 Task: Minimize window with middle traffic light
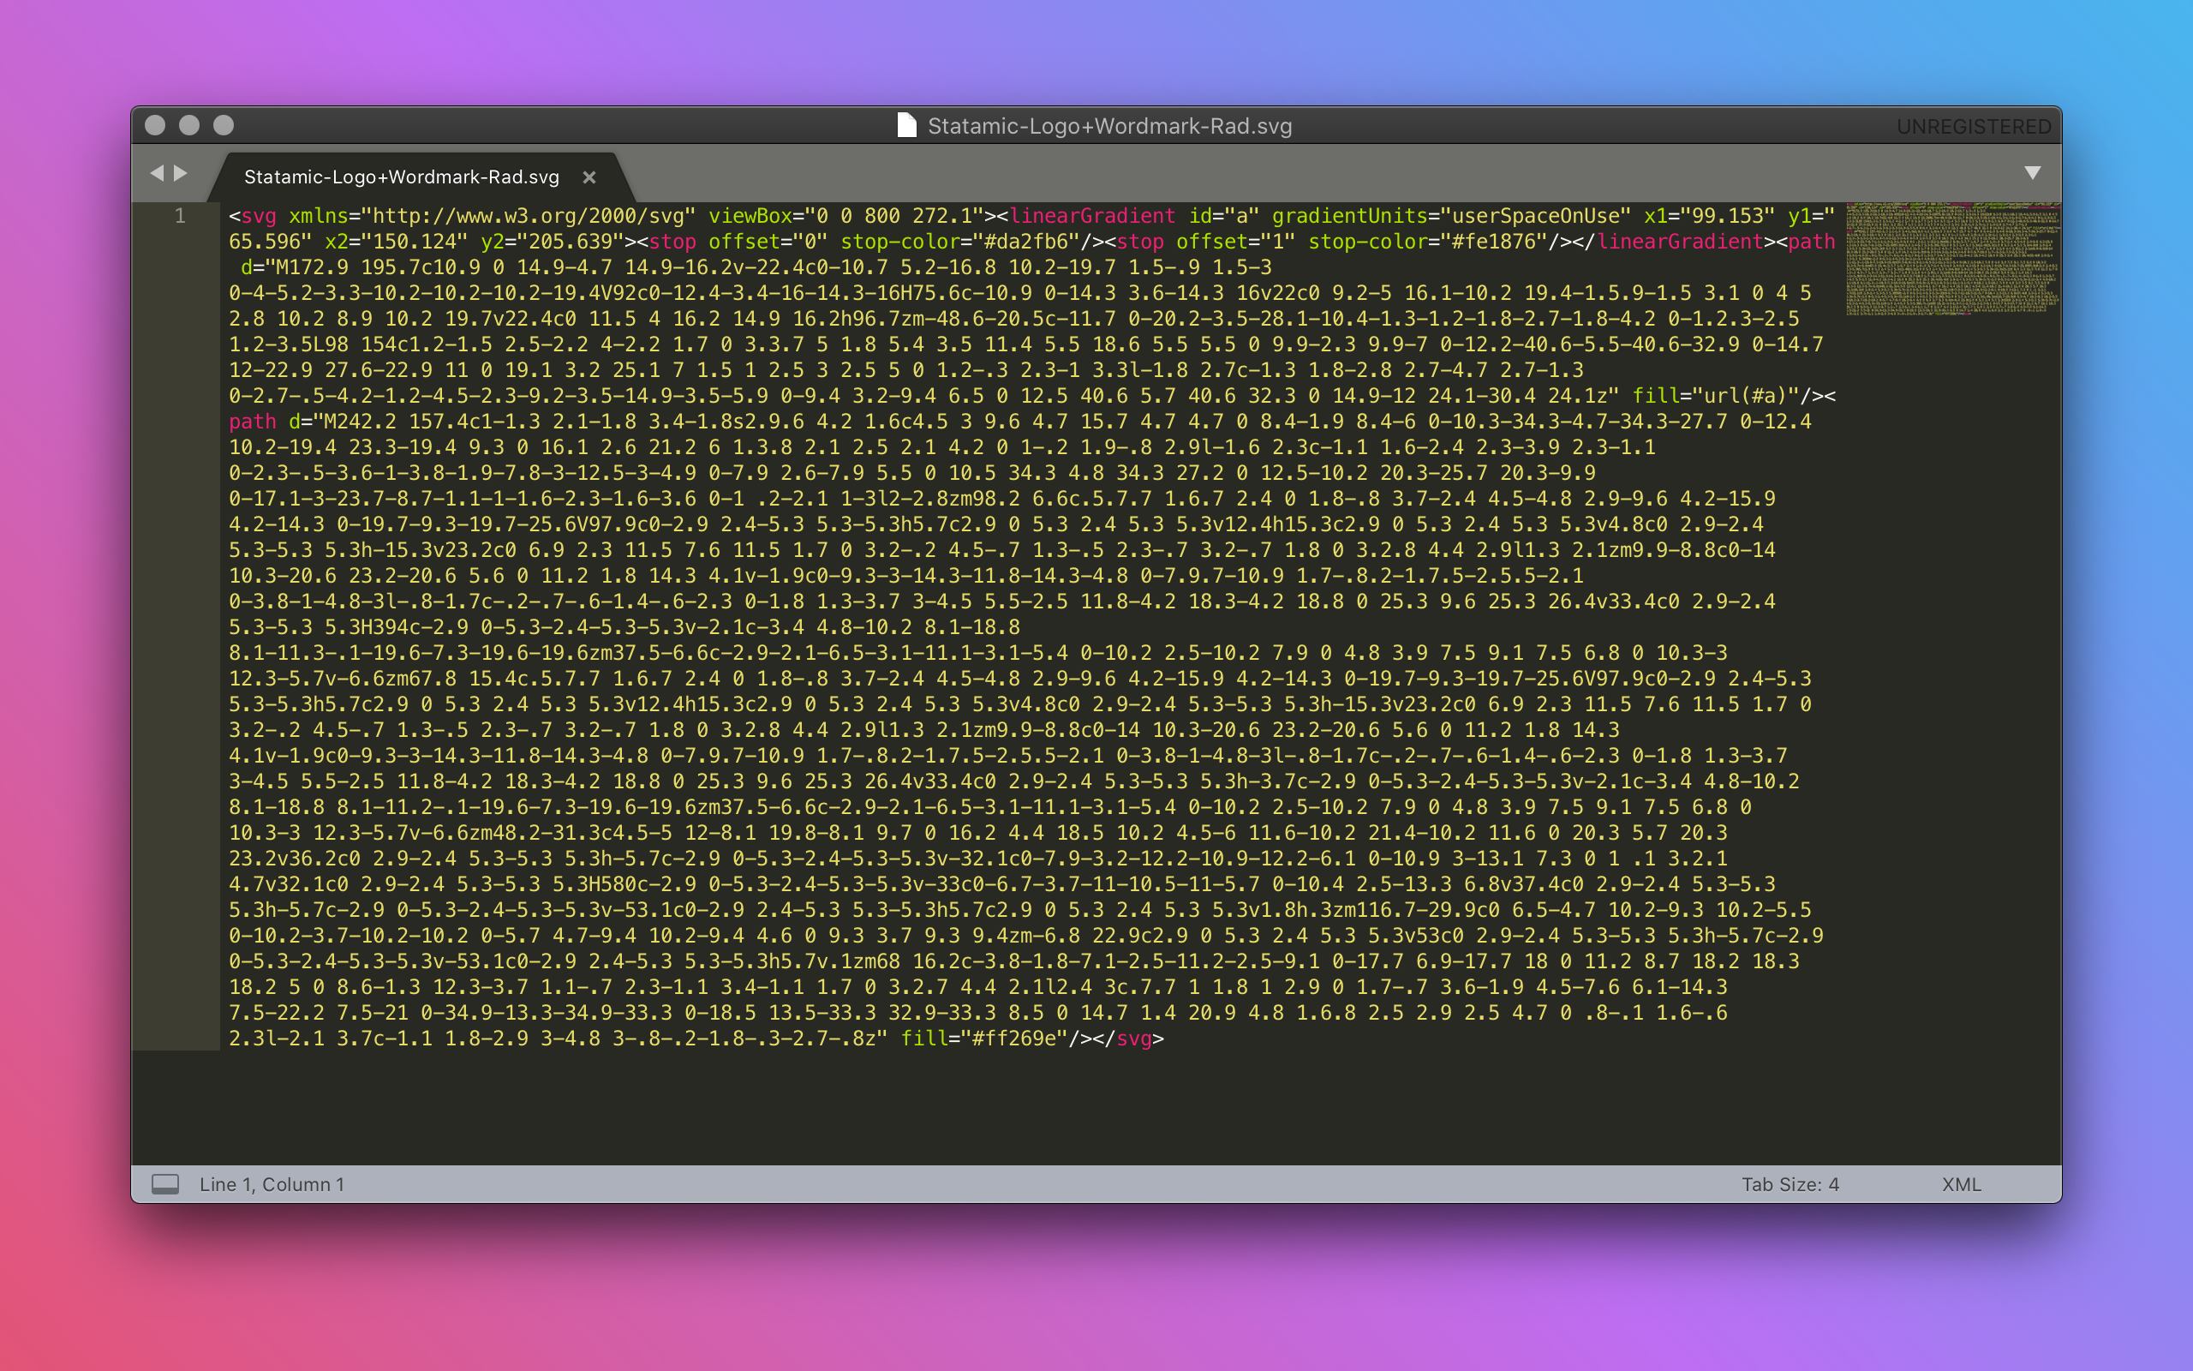(x=189, y=125)
